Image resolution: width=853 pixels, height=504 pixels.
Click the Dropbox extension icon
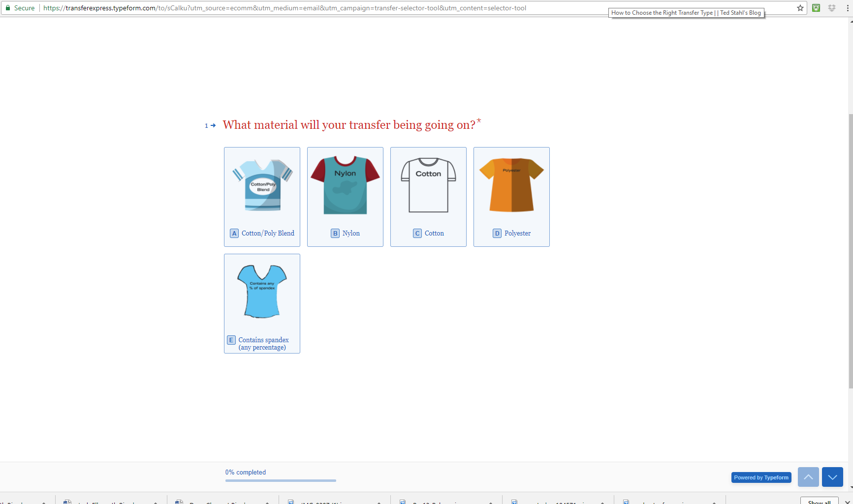[832, 8]
